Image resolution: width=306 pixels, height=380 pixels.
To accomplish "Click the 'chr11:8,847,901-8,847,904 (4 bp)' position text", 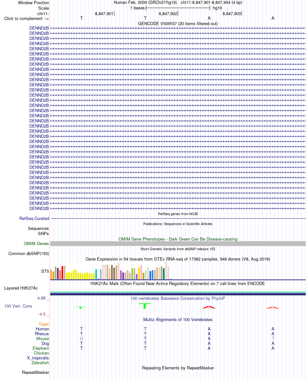I will 211,3.
